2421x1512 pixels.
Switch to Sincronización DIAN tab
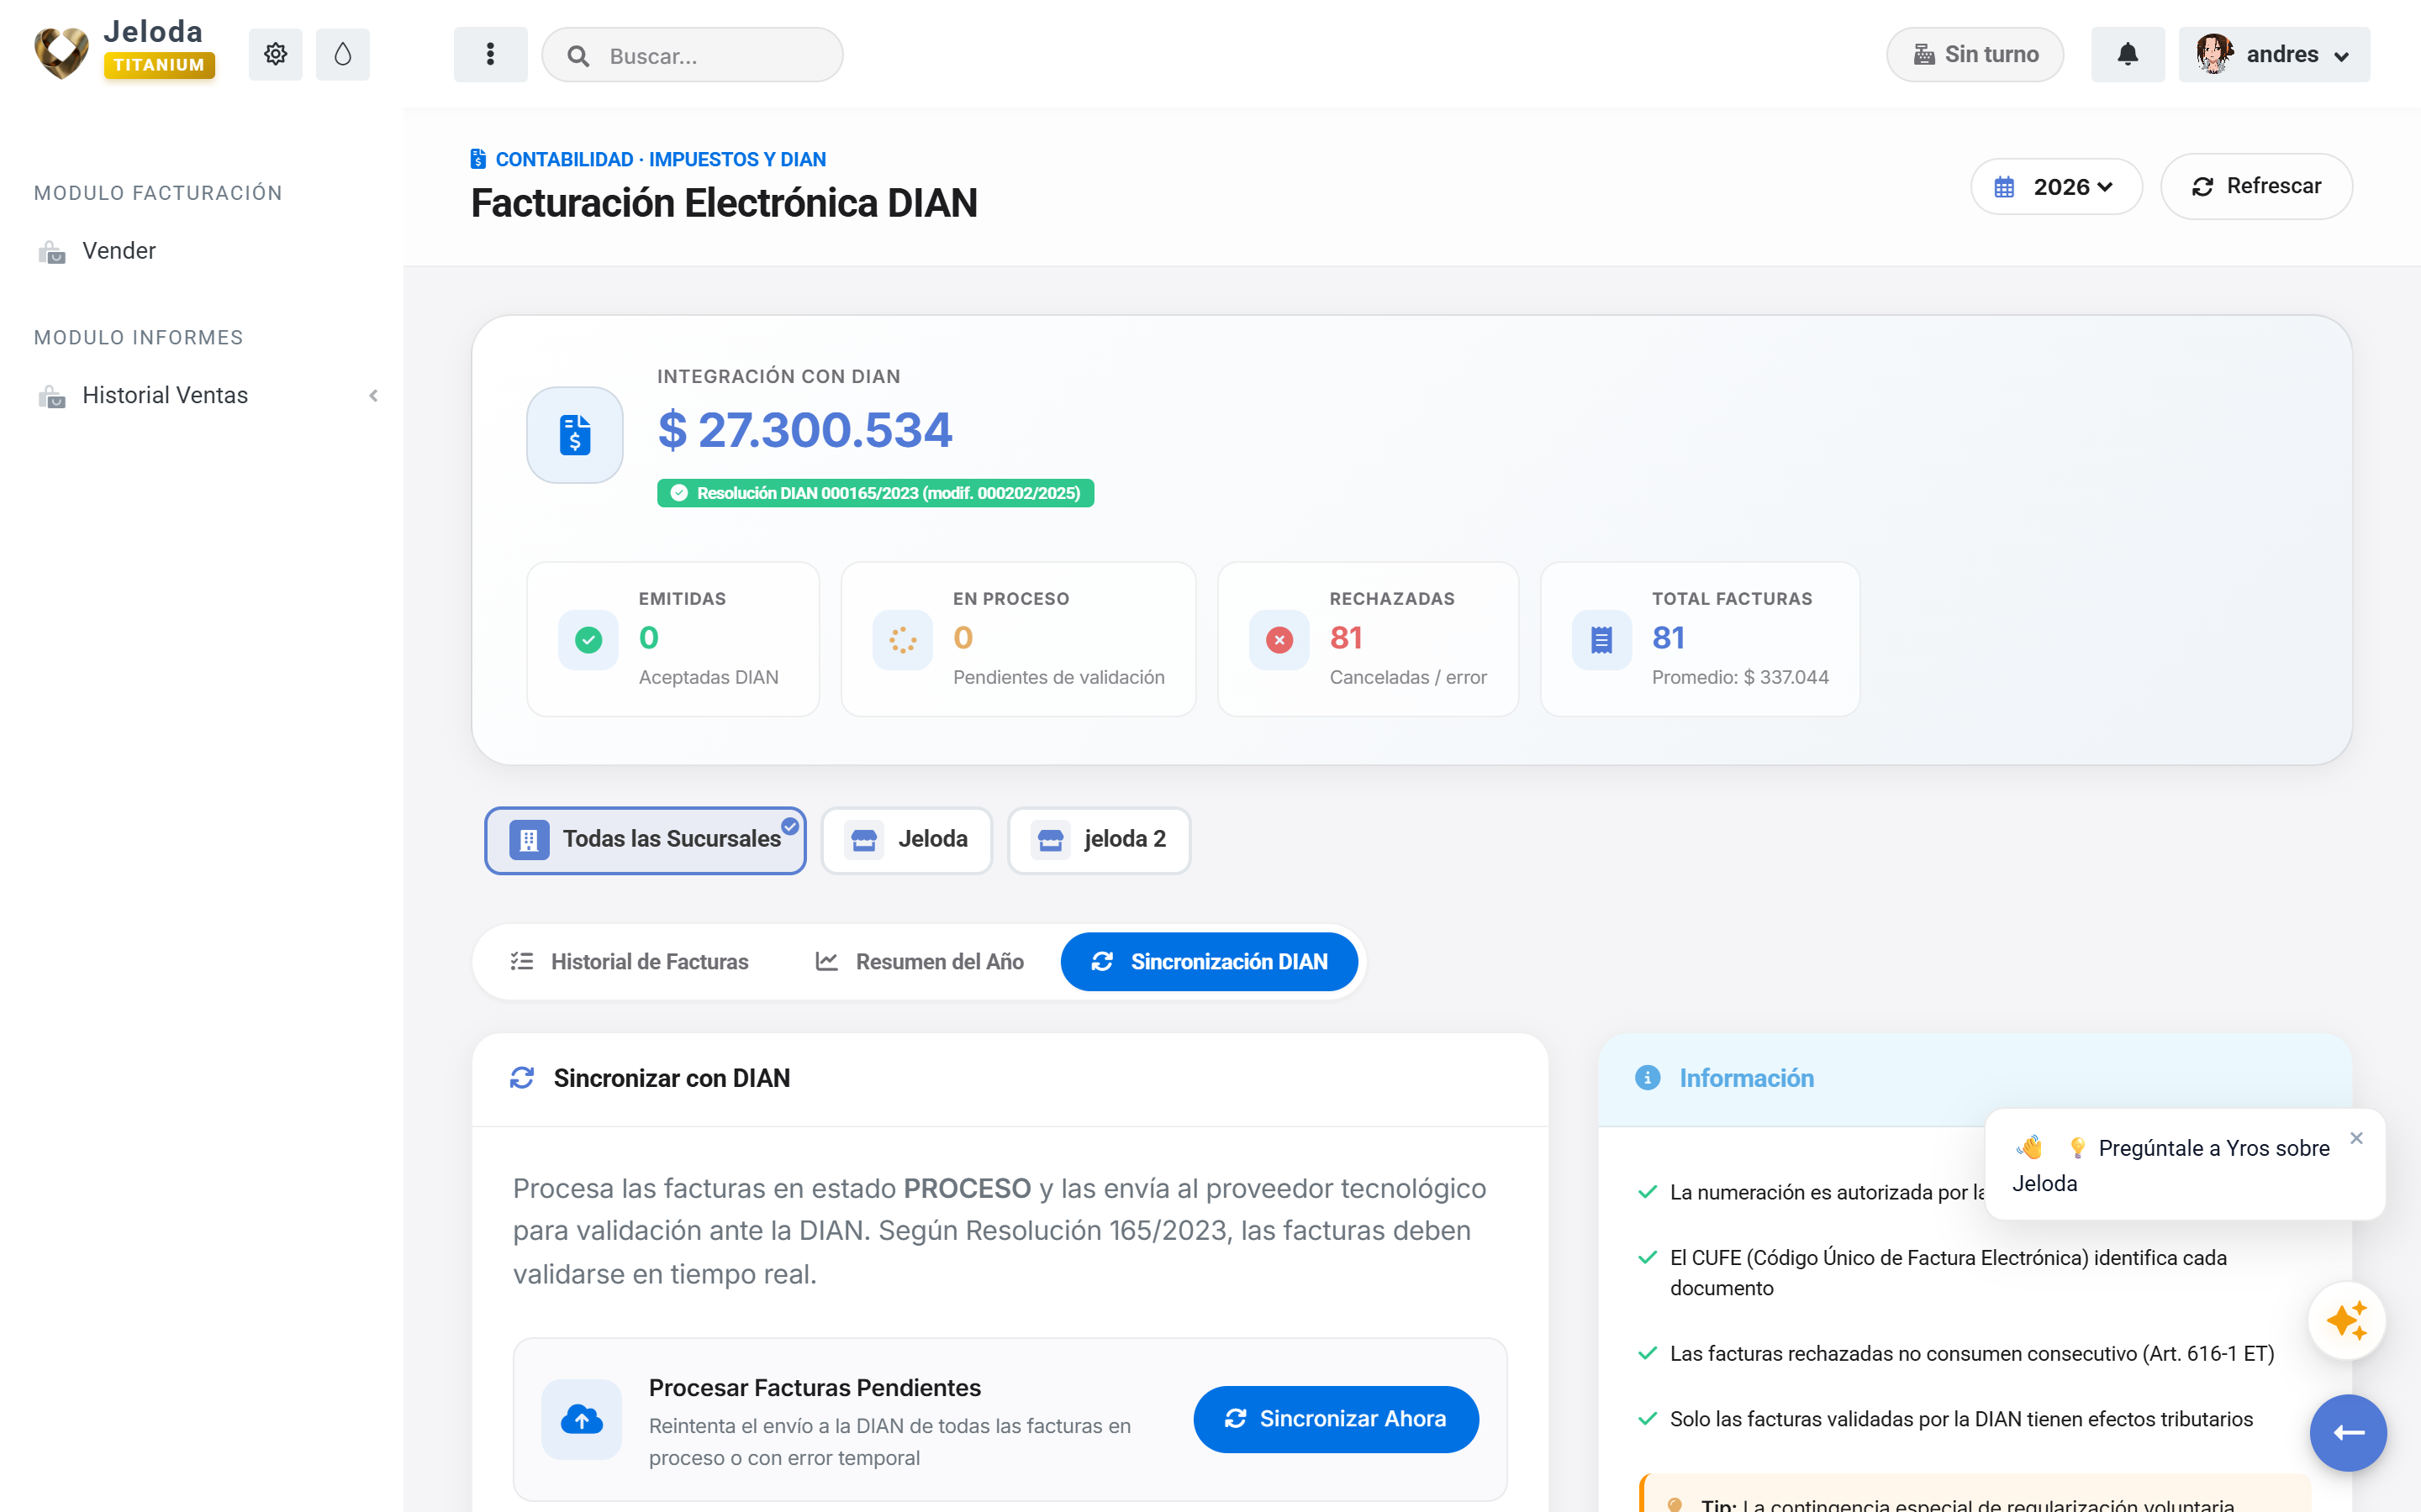click(x=1209, y=962)
